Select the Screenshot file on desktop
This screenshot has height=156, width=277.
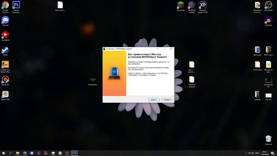pyautogui.click(x=93, y=81)
